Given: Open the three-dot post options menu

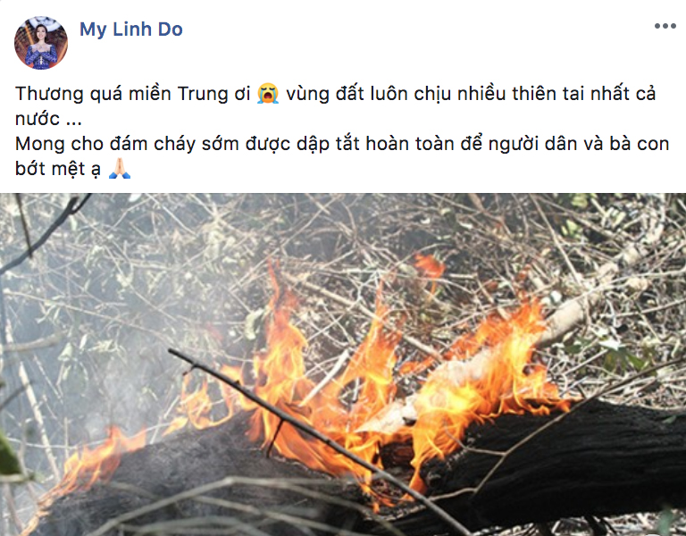Looking at the screenshot, I should 665,26.
